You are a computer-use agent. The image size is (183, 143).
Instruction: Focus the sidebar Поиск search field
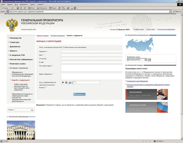[23, 110]
